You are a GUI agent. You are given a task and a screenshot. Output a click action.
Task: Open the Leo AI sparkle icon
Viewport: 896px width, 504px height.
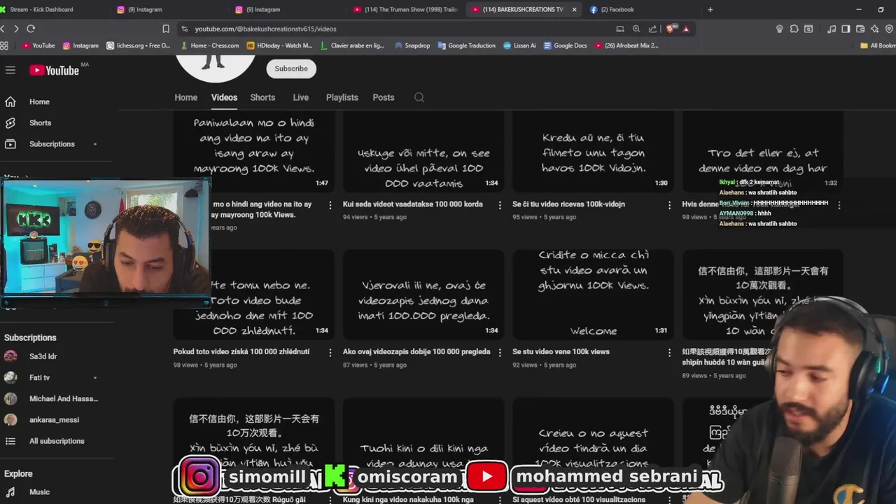(875, 29)
